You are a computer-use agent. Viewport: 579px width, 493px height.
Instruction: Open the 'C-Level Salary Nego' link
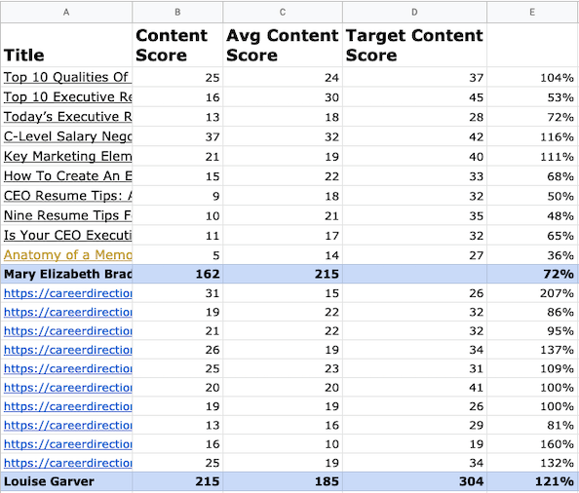coord(67,136)
